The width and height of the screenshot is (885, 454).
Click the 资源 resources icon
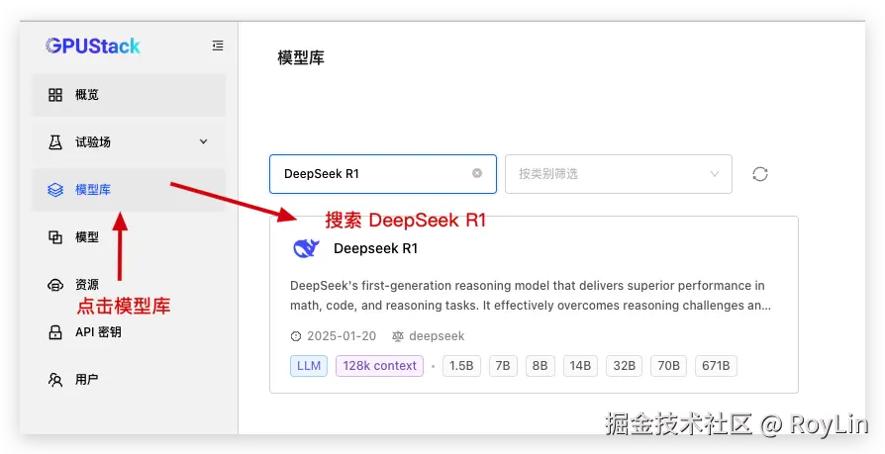pyautogui.click(x=55, y=285)
